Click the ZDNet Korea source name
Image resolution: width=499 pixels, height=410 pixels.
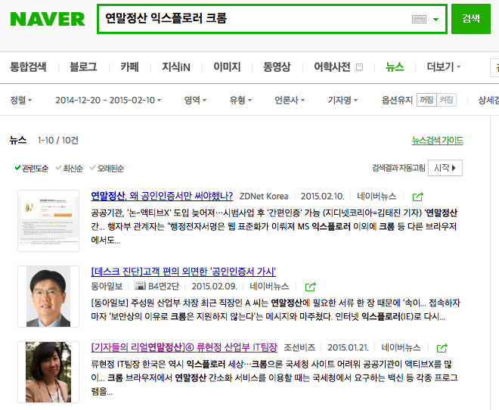click(x=264, y=196)
